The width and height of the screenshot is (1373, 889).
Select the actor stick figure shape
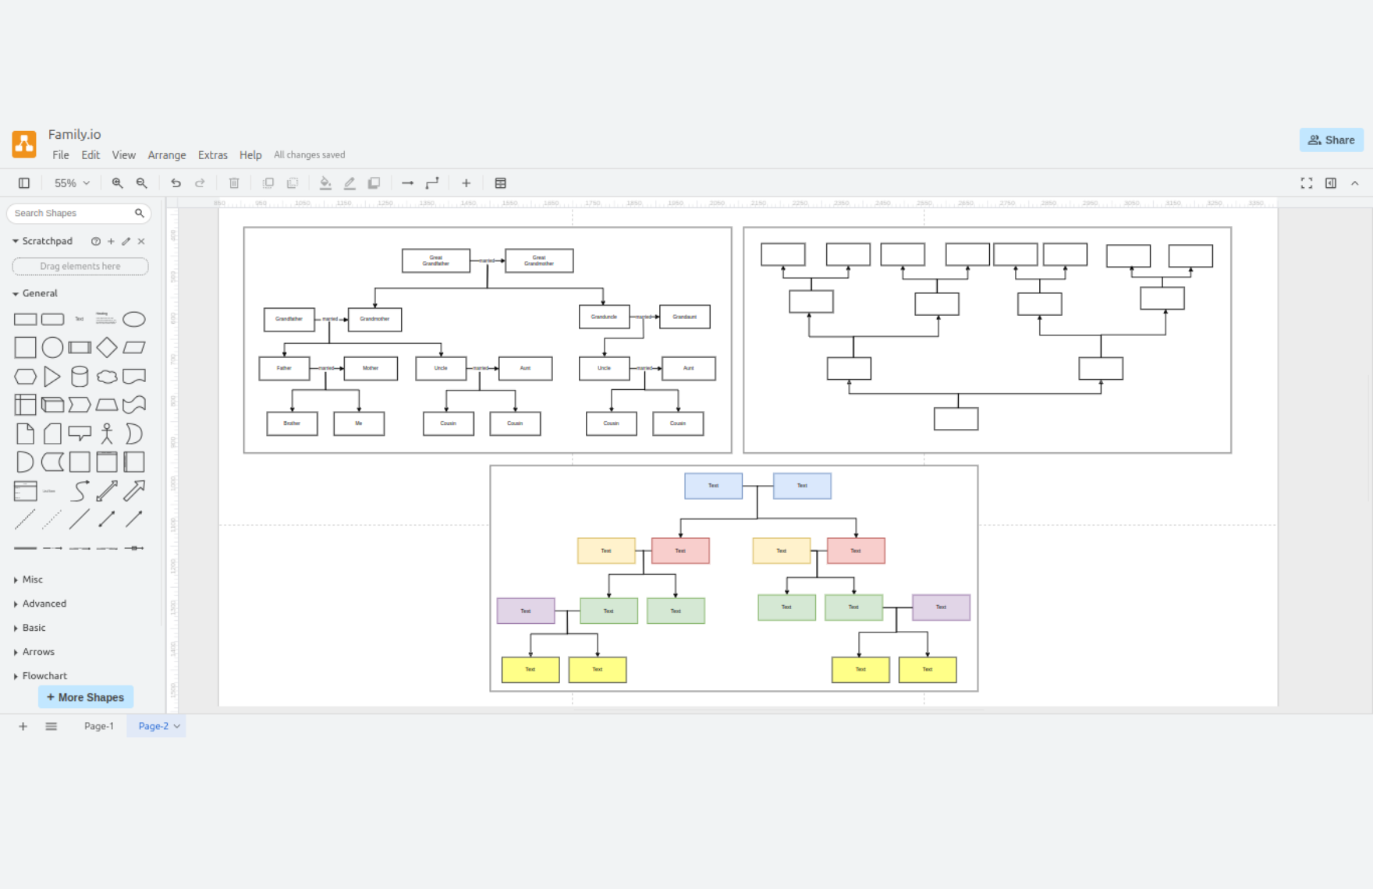tap(107, 434)
